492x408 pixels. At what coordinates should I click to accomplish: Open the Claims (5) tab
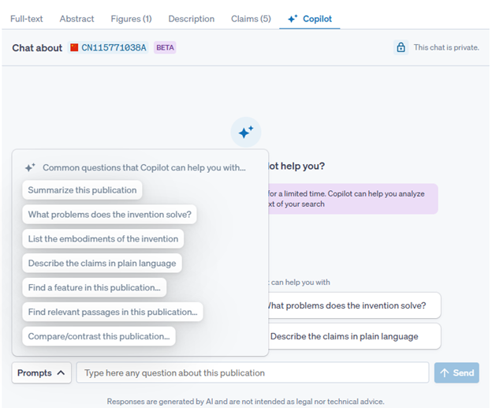point(251,18)
